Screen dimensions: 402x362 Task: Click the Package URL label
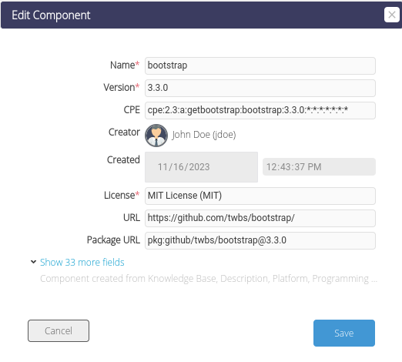click(113, 240)
